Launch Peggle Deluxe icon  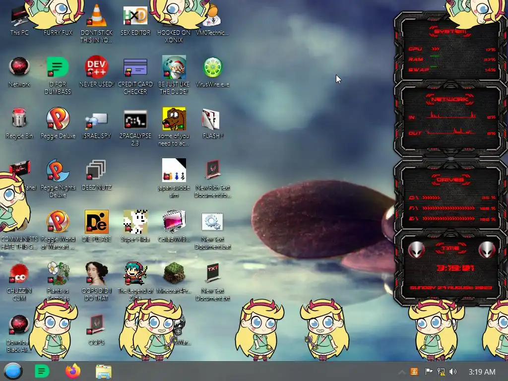(58, 123)
